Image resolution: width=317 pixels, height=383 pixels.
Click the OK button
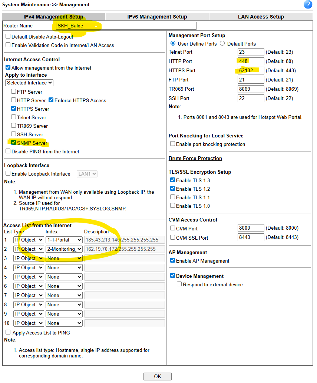(x=158, y=376)
